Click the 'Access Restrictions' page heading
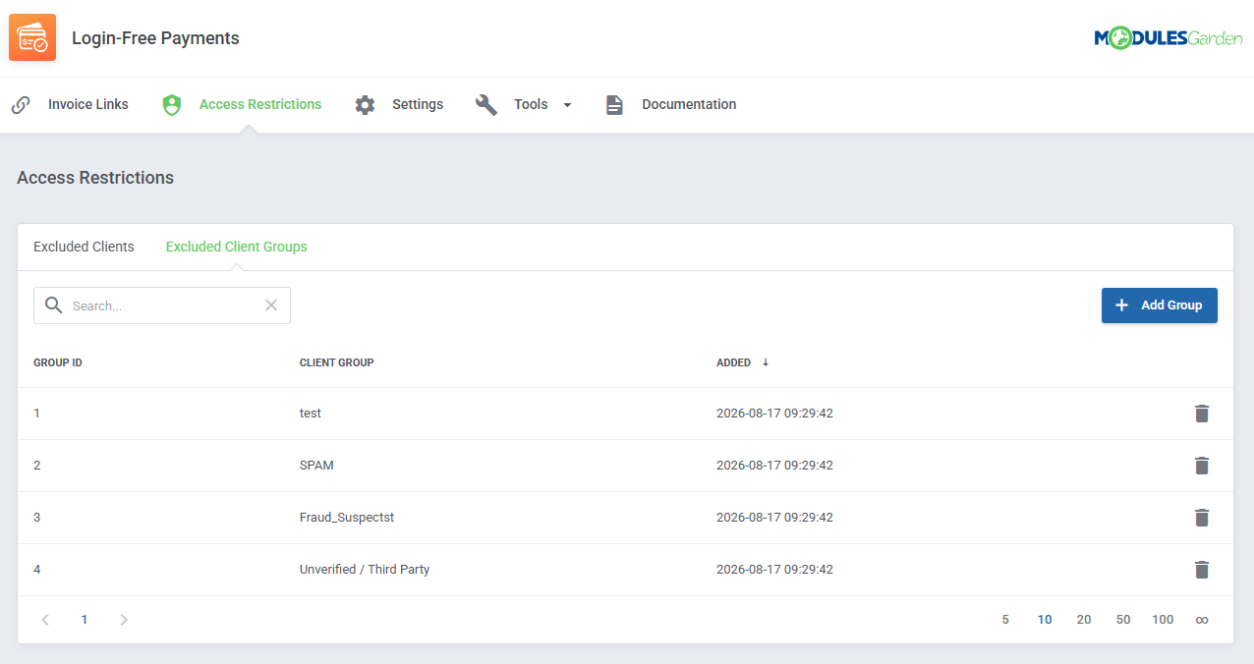Viewport: 1254px width, 664px height. 95,178
